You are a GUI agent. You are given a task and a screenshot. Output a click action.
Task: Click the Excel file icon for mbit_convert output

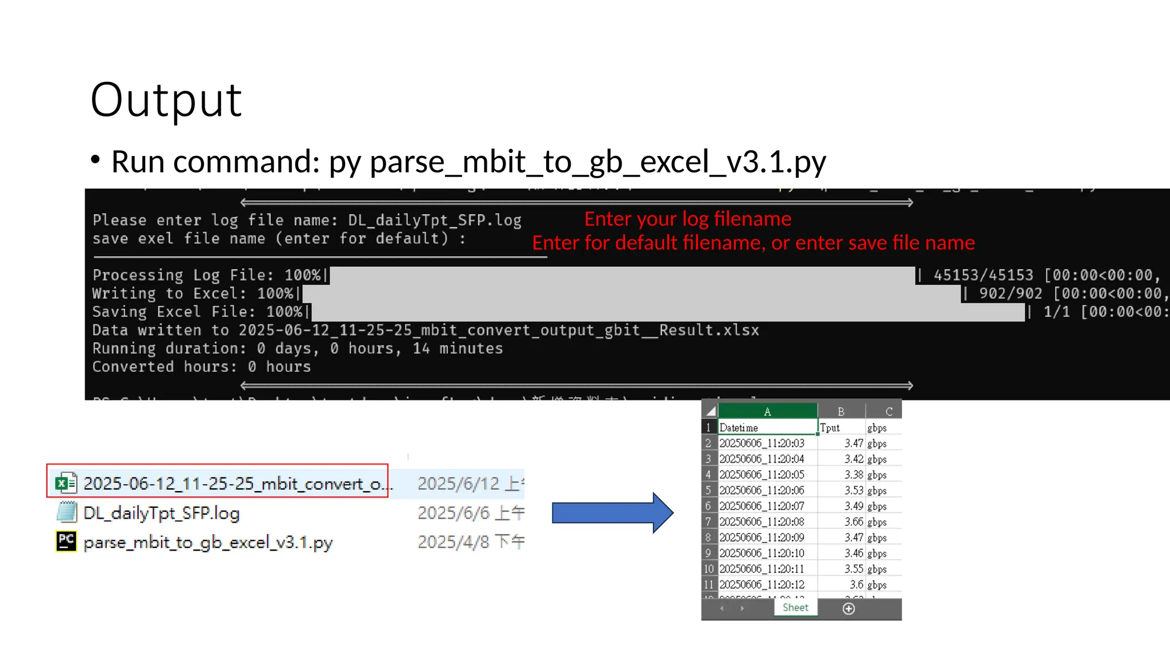pyautogui.click(x=66, y=483)
